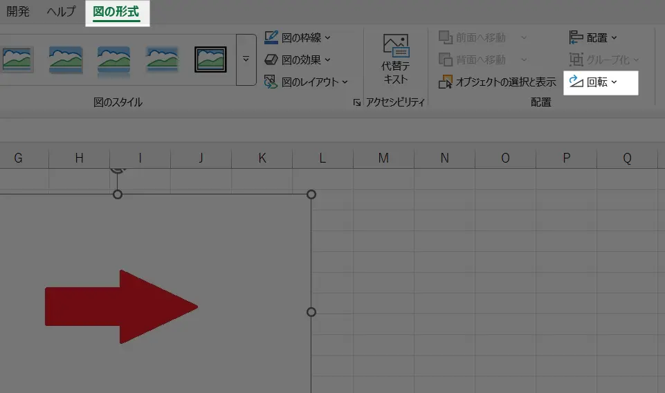This screenshot has width=665, height=393.
Task: Click 前面へ移動 button
Action: (x=473, y=38)
